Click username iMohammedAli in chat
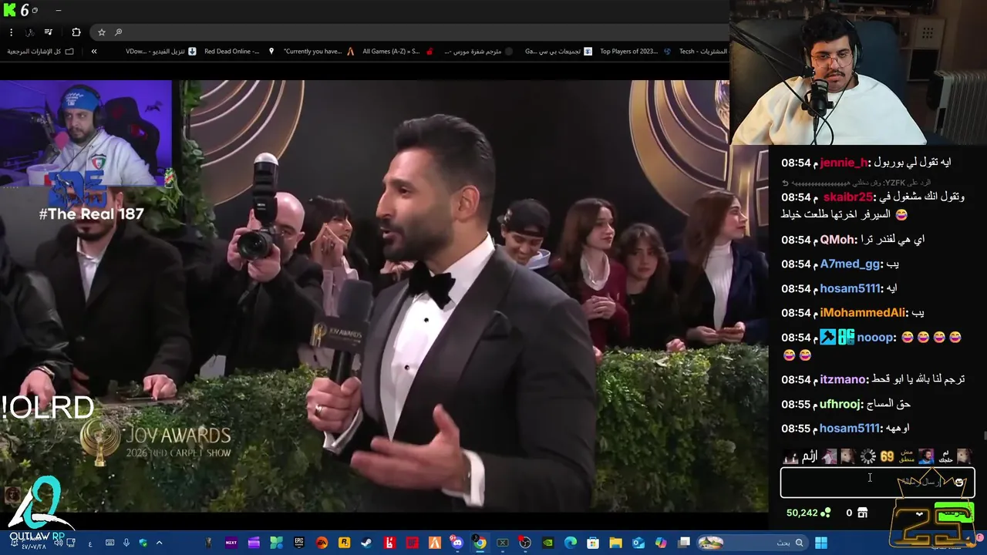The height and width of the screenshot is (555, 987). pos(863,313)
